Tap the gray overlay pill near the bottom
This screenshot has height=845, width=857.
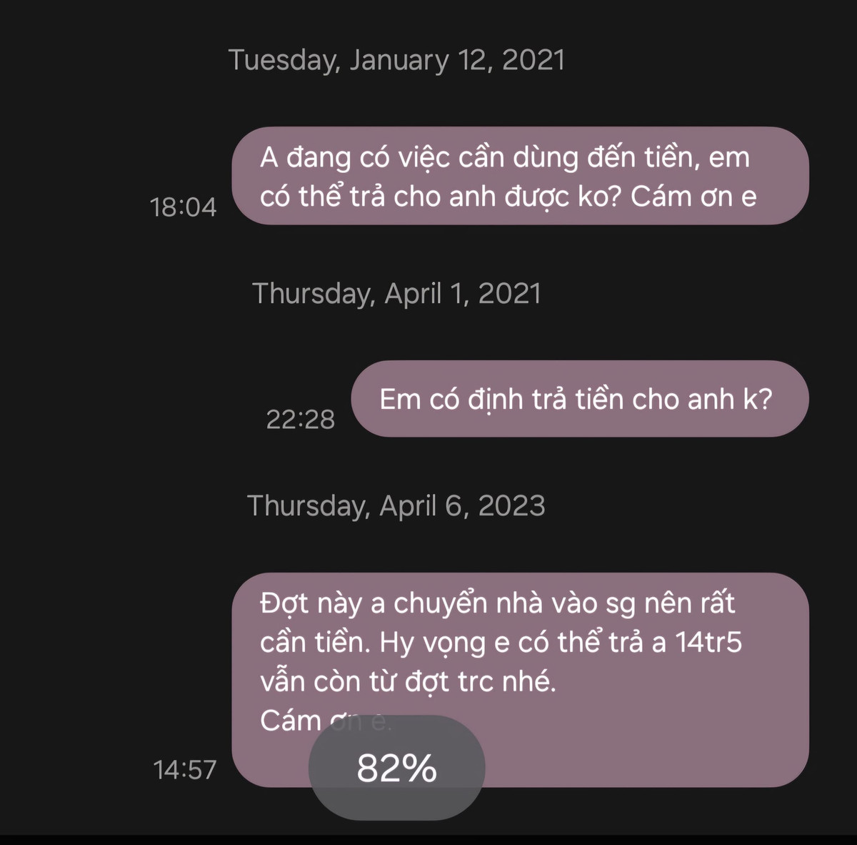click(x=395, y=766)
